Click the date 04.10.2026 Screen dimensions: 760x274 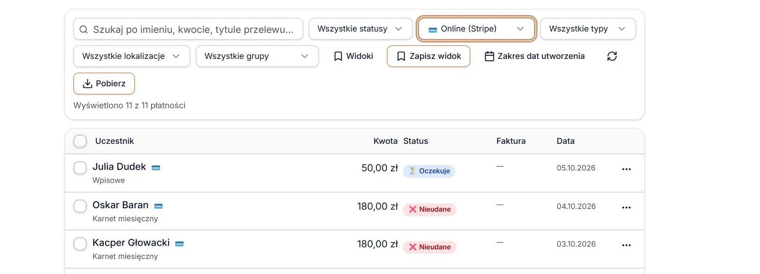(576, 206)
